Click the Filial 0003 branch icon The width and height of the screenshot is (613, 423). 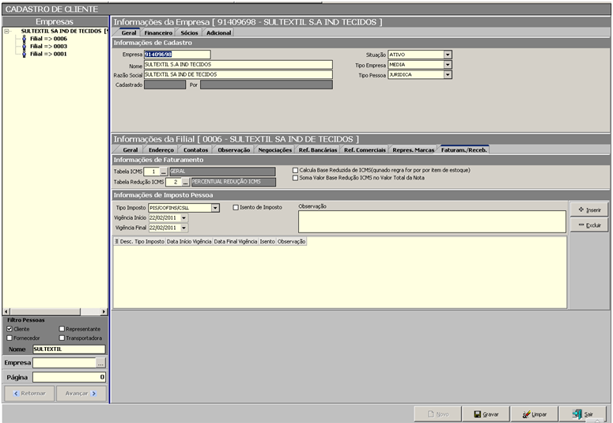point(24,47)
